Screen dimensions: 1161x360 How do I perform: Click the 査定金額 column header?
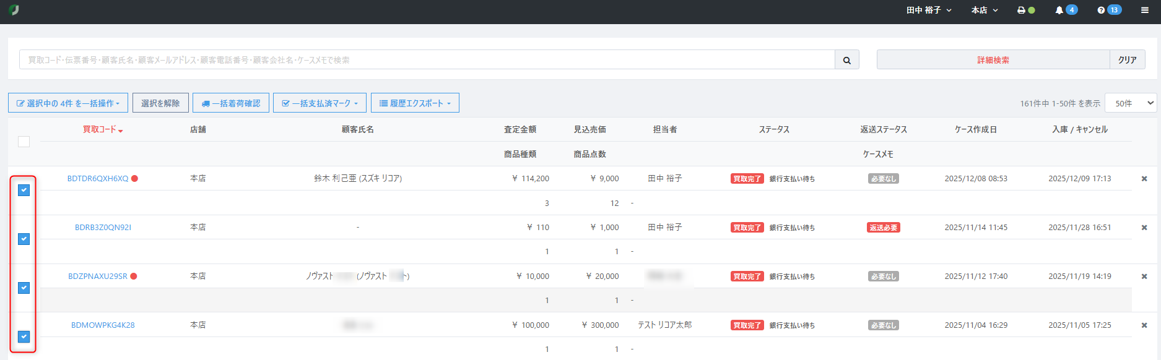520,129
